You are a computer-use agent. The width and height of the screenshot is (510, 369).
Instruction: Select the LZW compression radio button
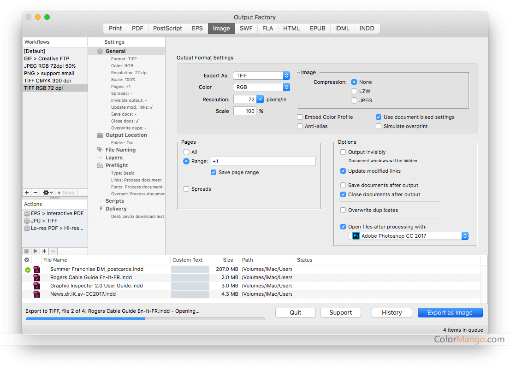(353, 91)
